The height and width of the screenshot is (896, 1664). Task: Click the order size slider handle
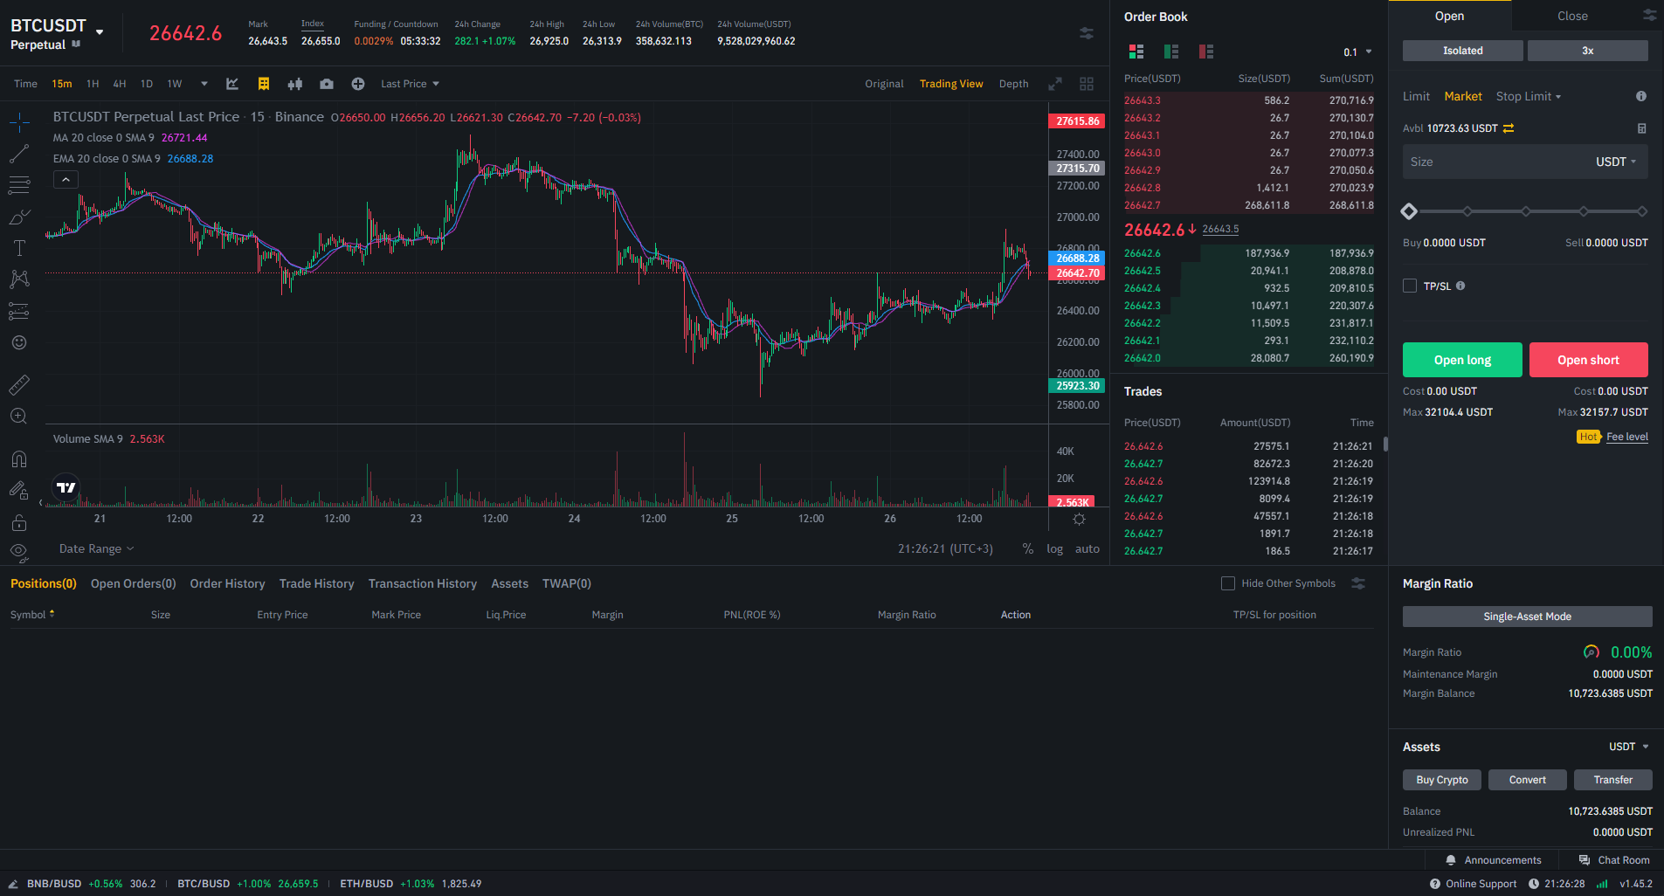click(1409, 211)
